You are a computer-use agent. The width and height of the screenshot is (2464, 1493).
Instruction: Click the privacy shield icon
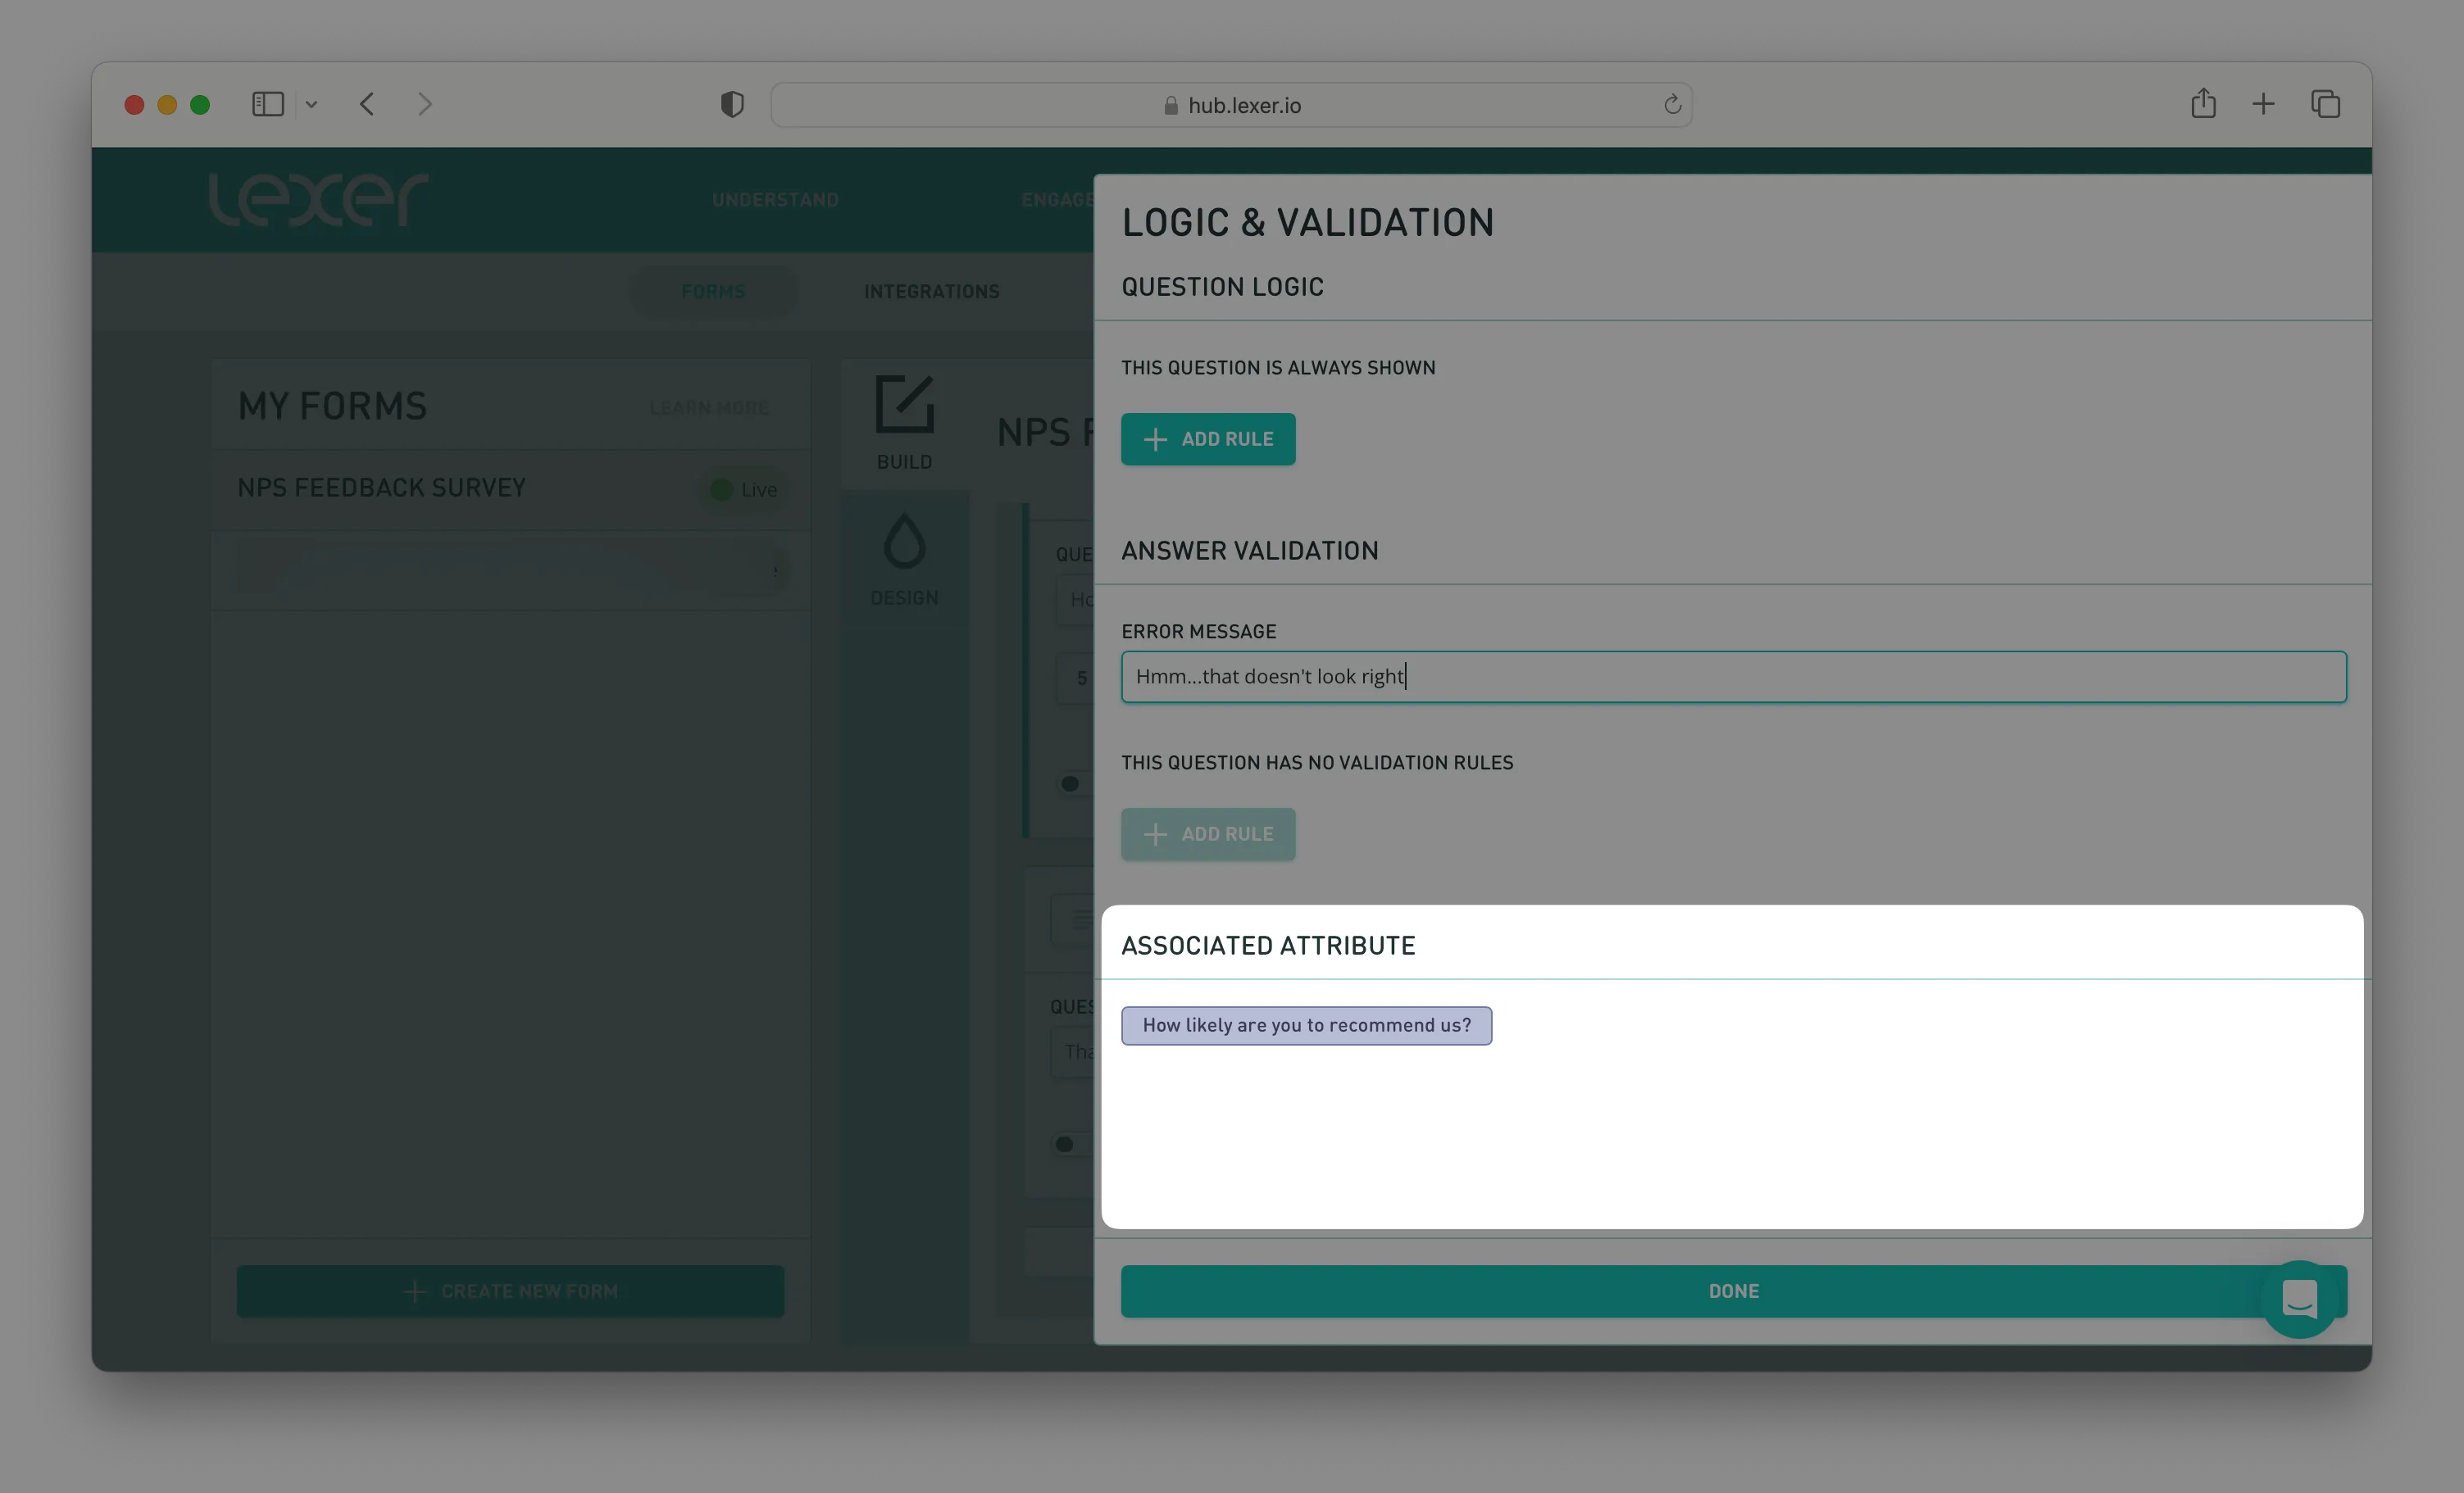[732, 105]
